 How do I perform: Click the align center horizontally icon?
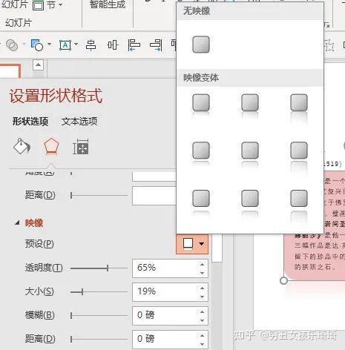pyautogui.click(x=91, y=45)
